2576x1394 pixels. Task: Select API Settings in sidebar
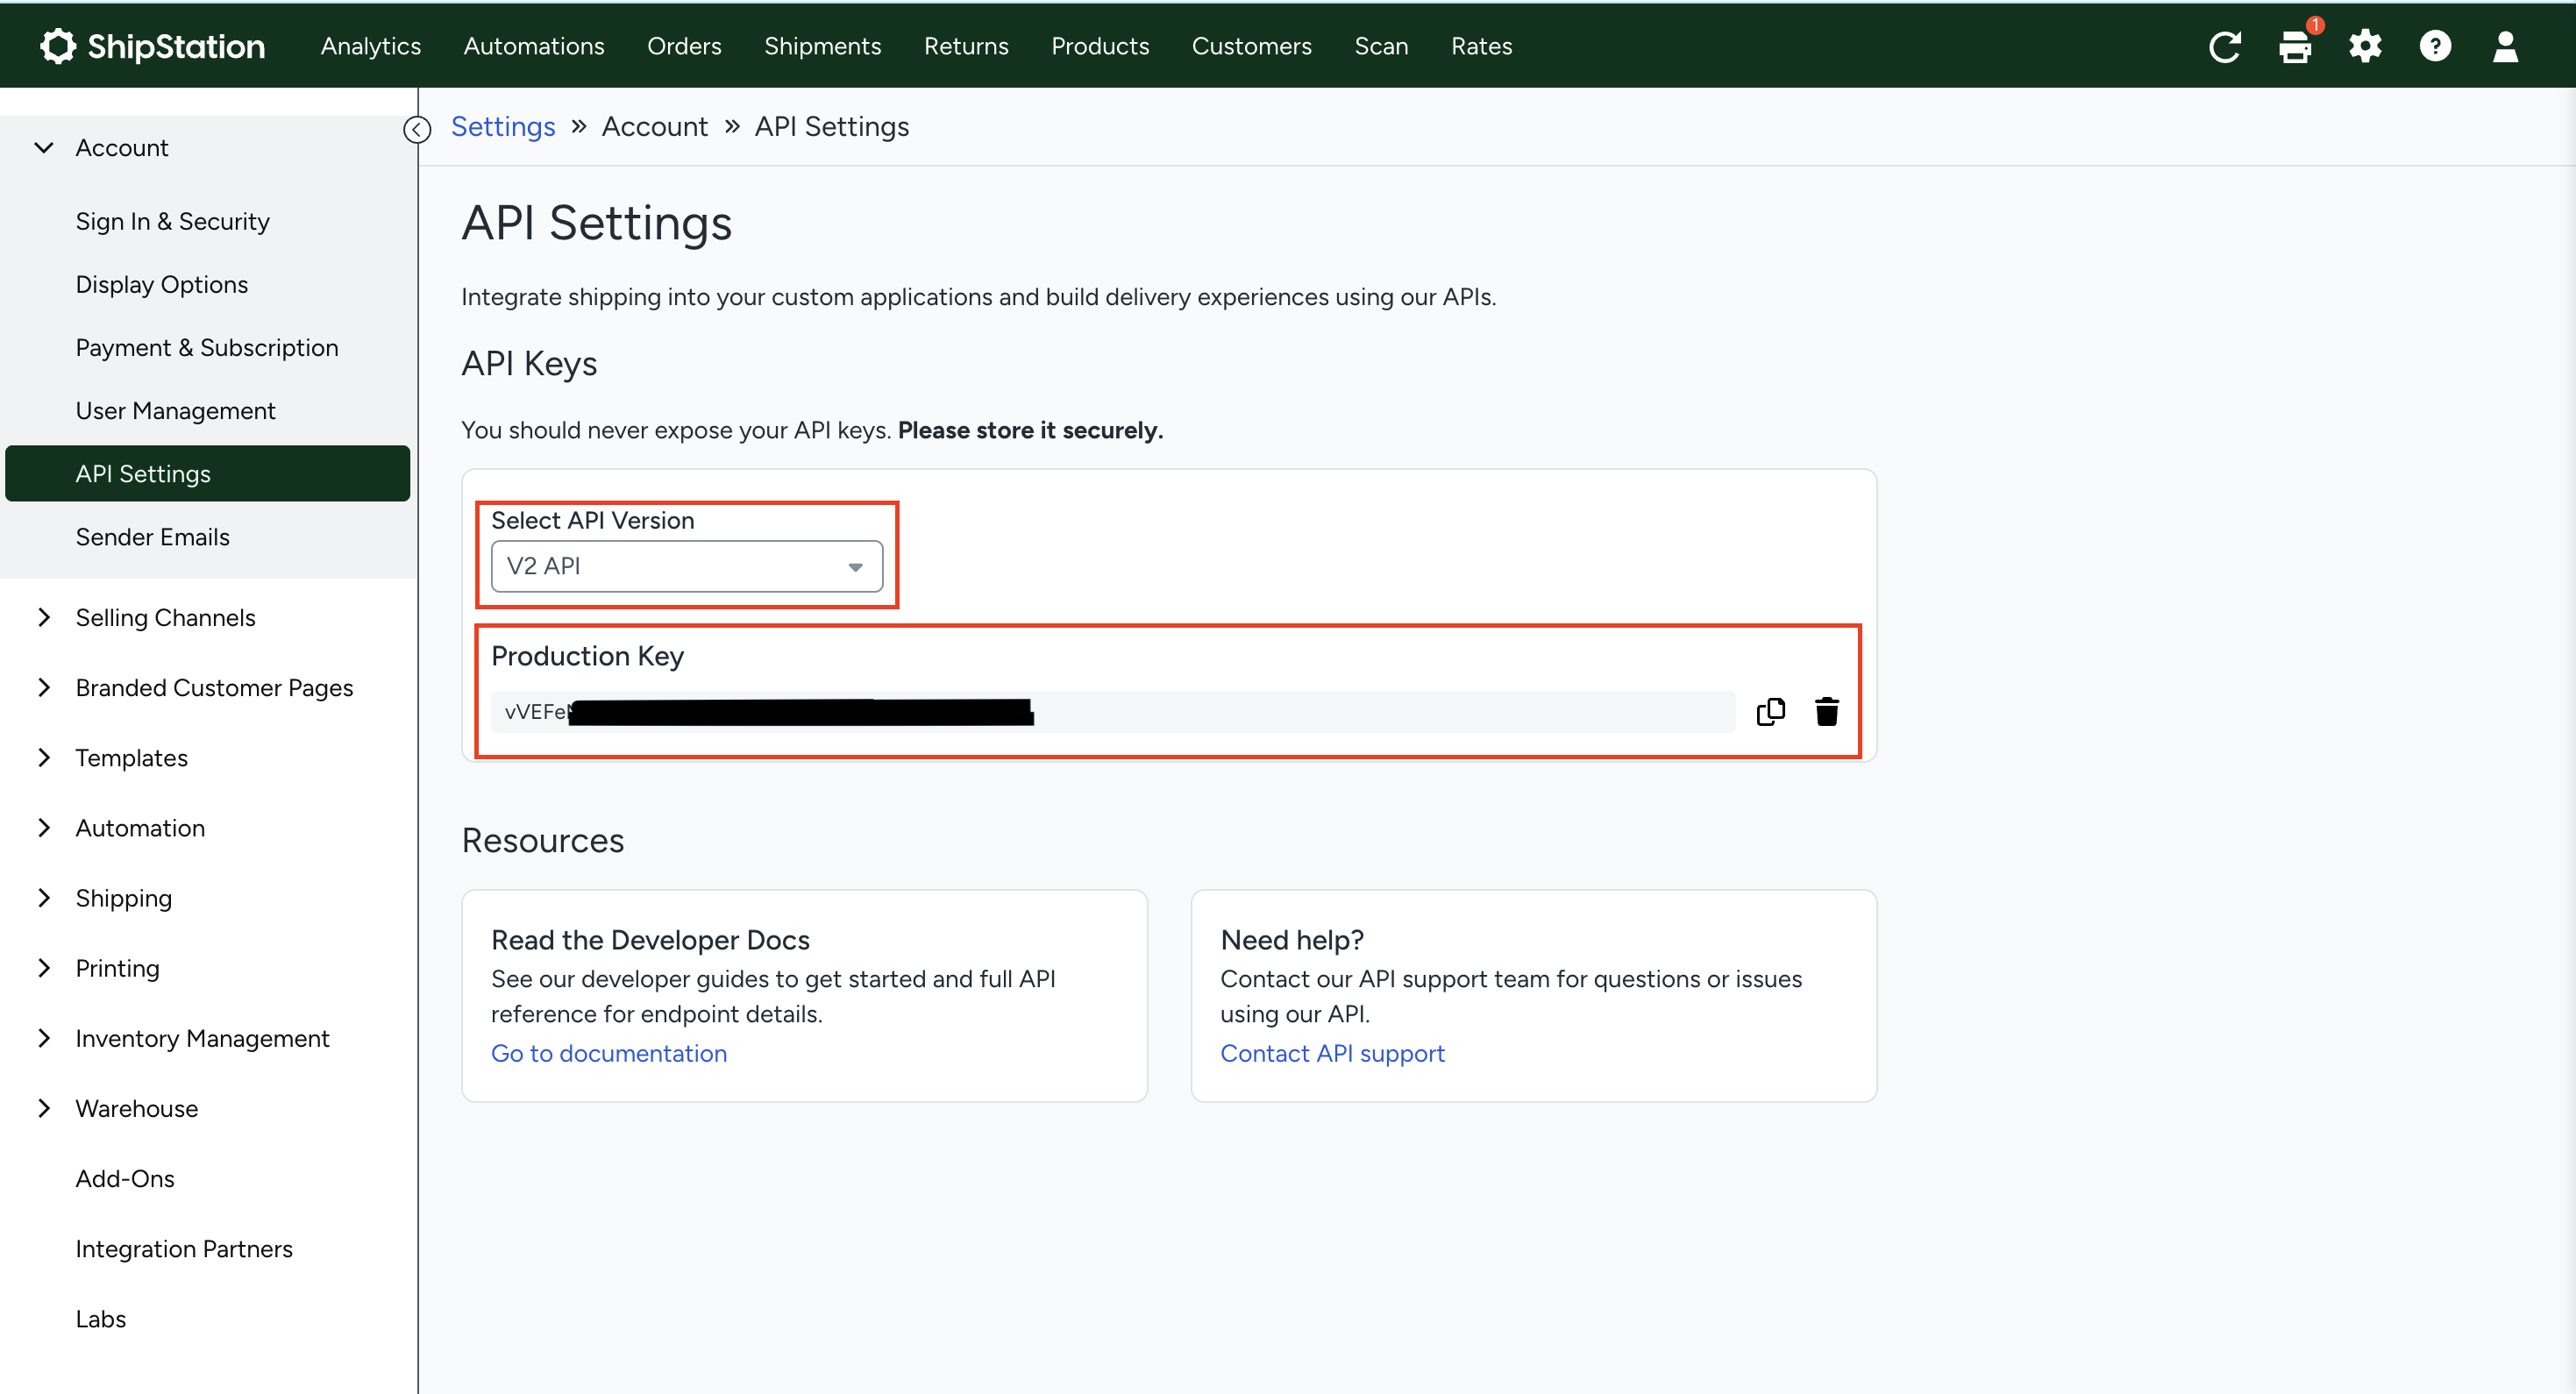(x=208, y=473)
